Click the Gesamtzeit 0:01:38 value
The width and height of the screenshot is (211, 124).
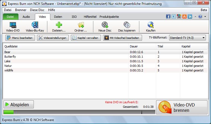click(x=148, y=107)
